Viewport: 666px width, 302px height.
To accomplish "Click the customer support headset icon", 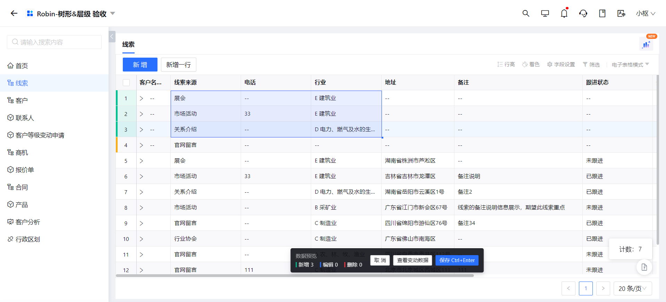I will pyautogui.click(x=583, y=13).
